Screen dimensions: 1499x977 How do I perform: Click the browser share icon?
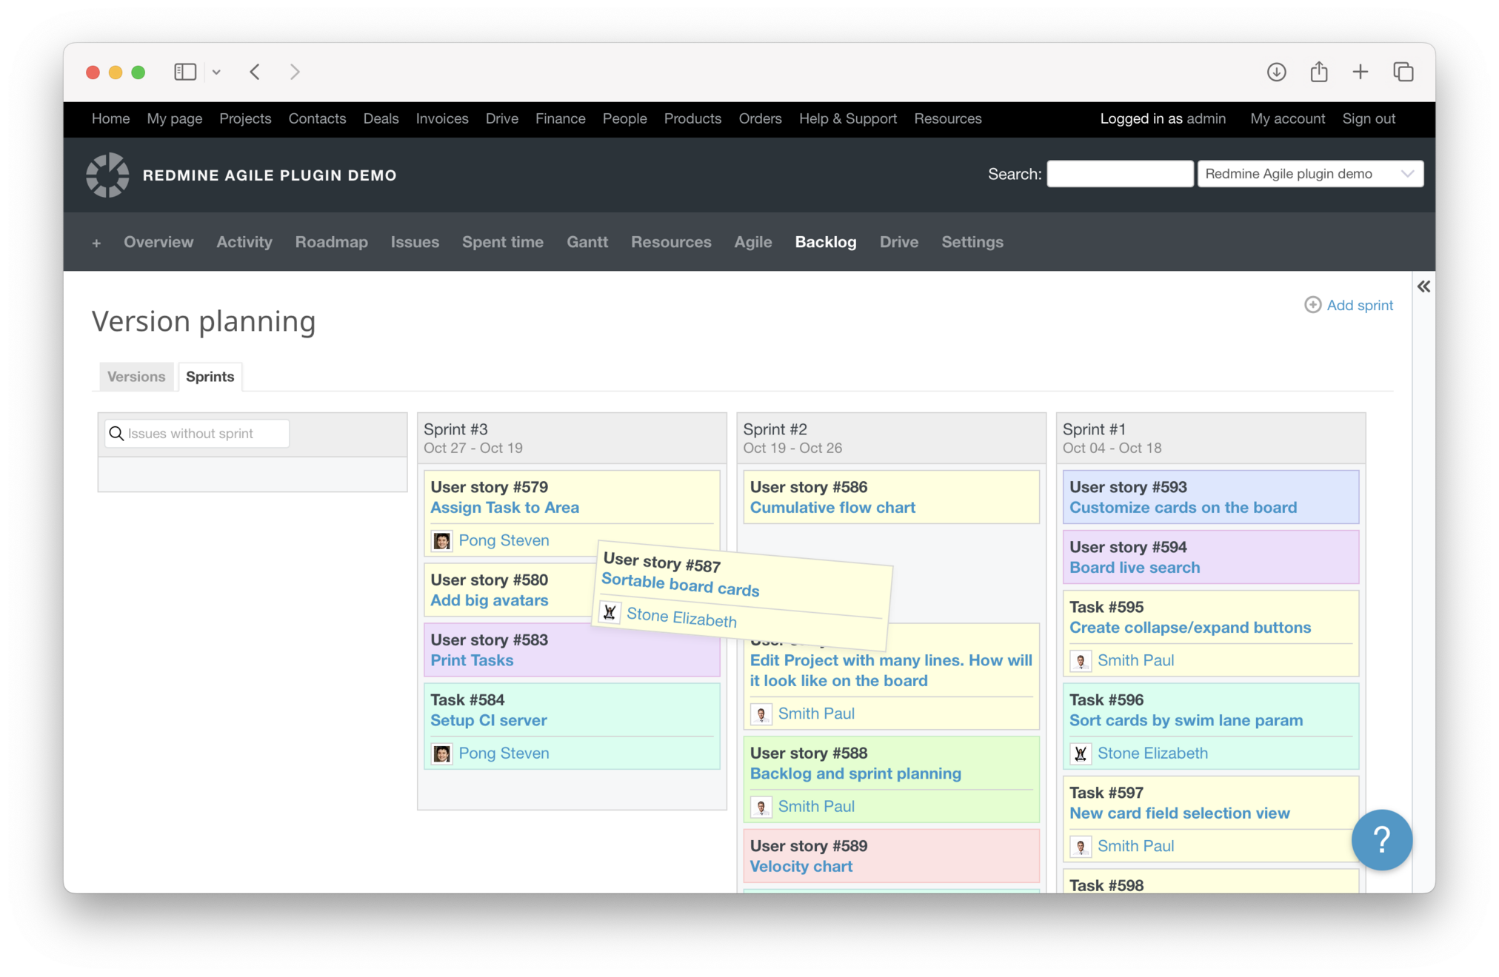click(1318, 72)
